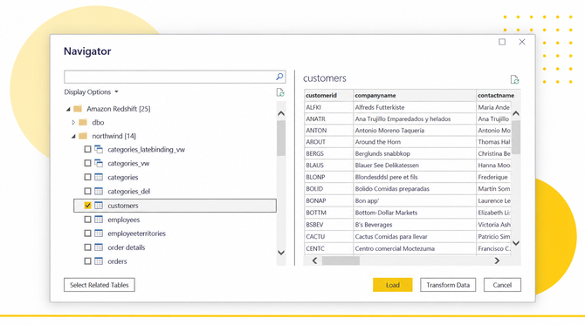Screen dimensions: 585x325
Task: Click the Blauer See Delikatessen cell
Action: tap(415, 165)
